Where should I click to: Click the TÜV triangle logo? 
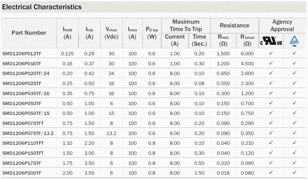294,41
